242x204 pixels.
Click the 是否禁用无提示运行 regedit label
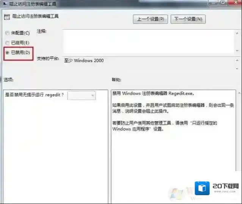click(35, 95)
